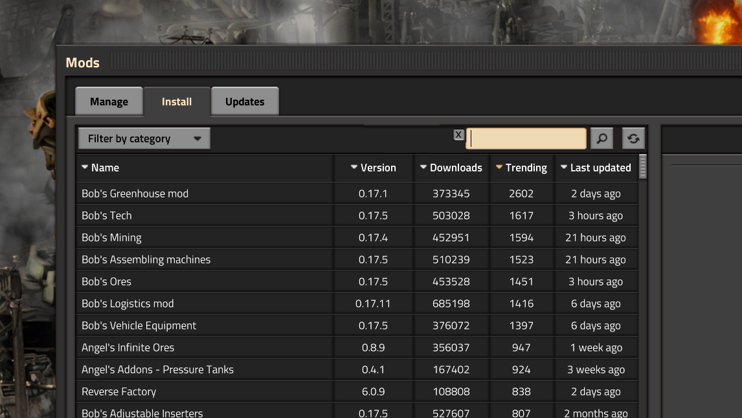Choose Angel's Infinite Ores mod
742x418 pixels.
(128, 347)
